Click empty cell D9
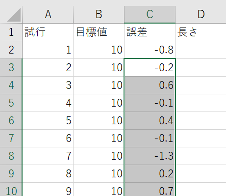 pos(201,173)
